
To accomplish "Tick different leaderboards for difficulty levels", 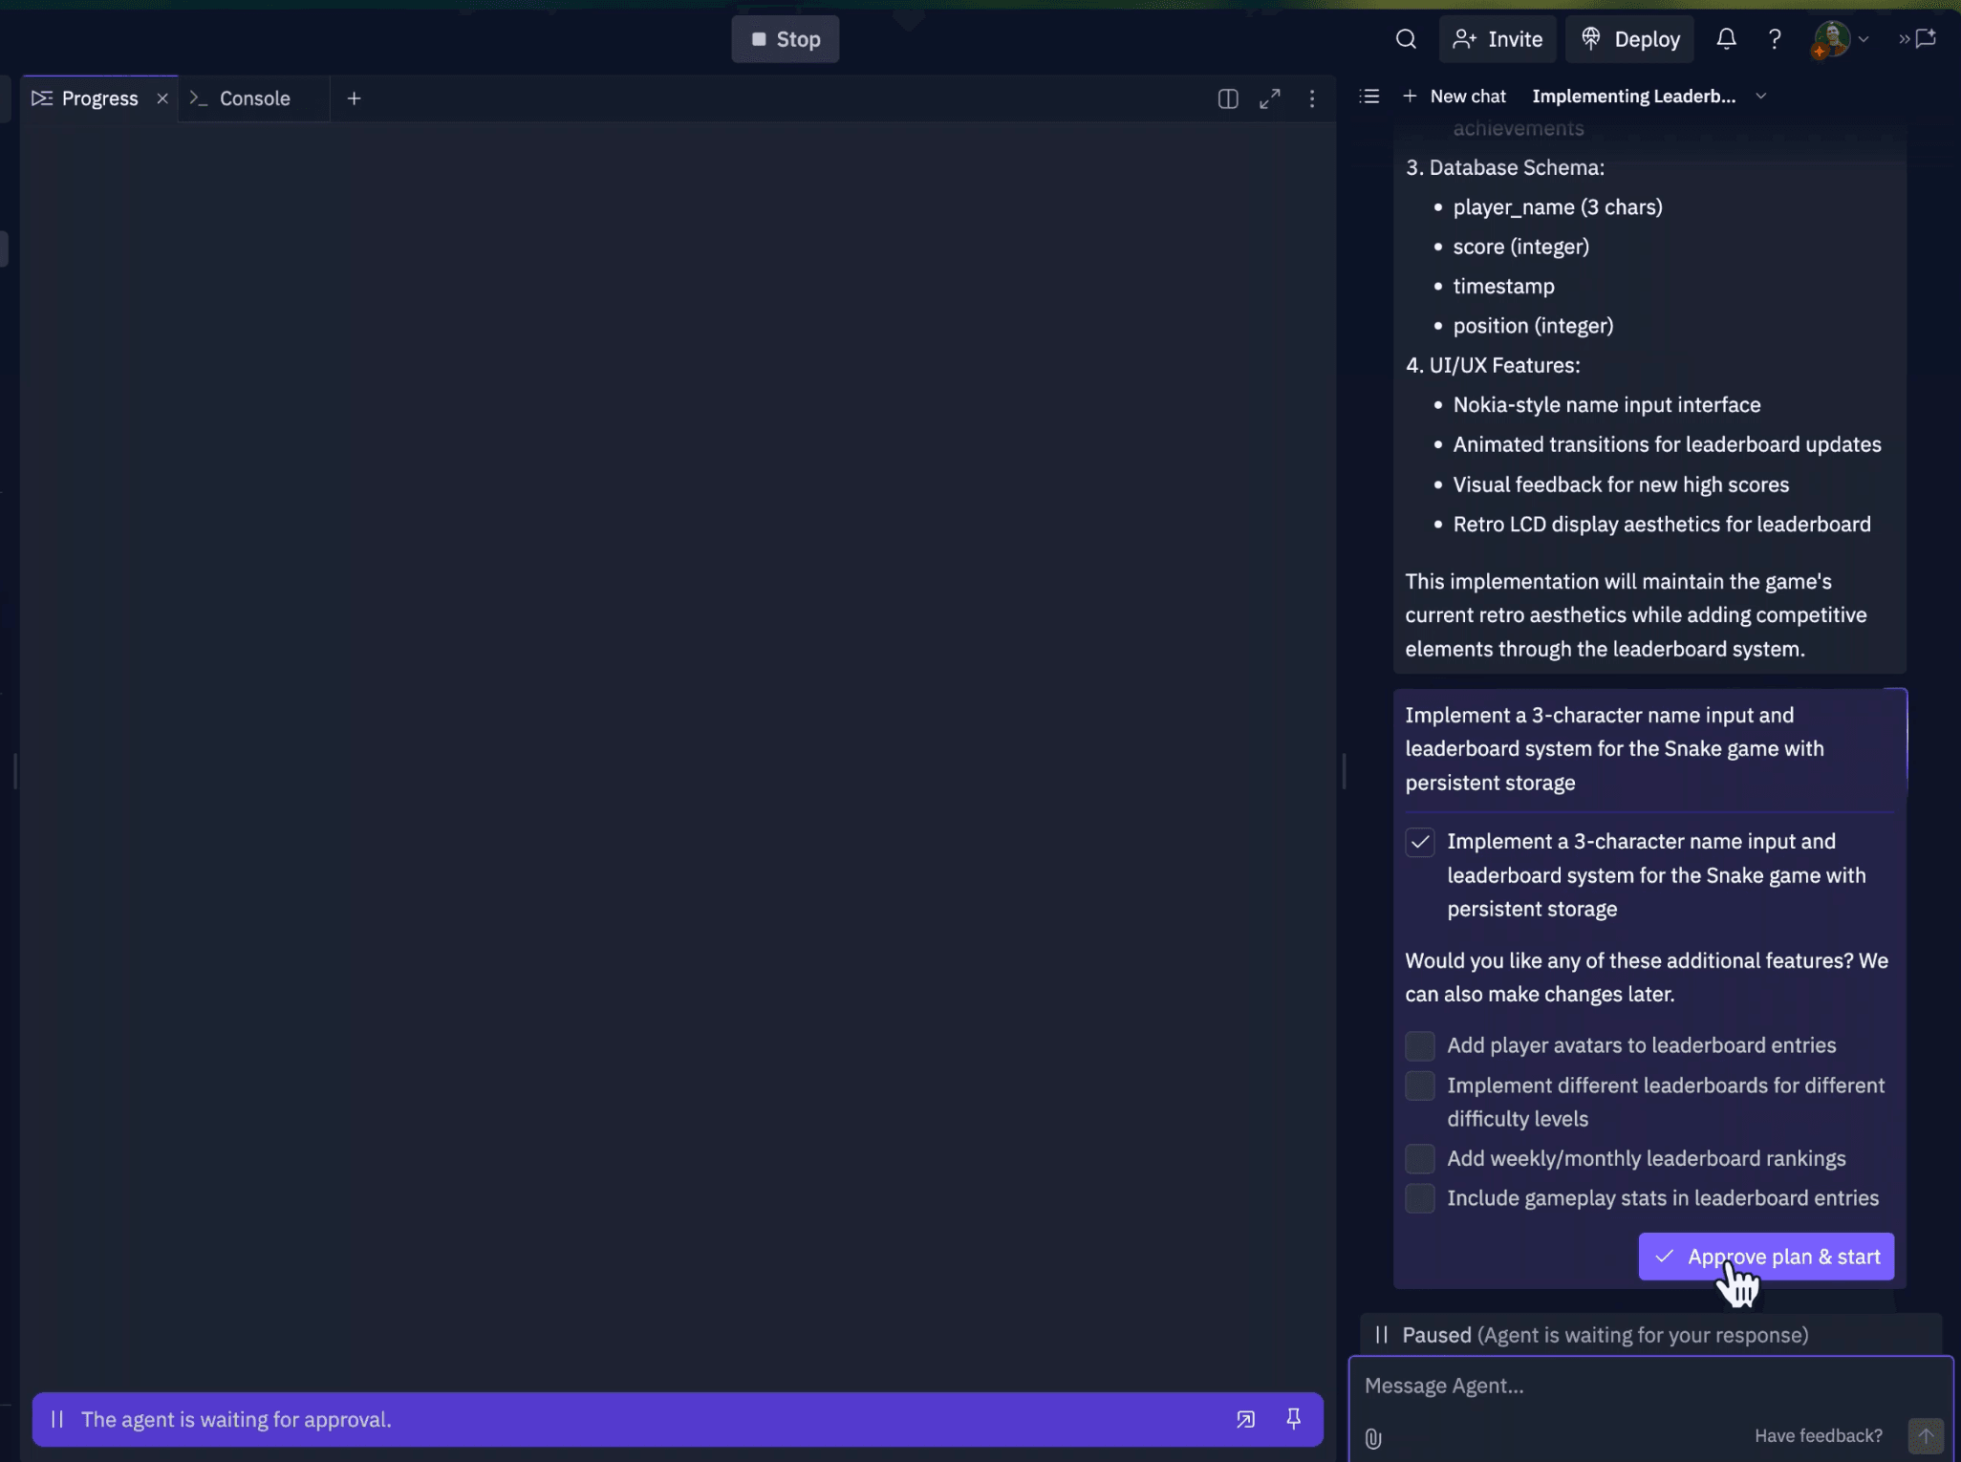I will (x=1419, y=1086).
